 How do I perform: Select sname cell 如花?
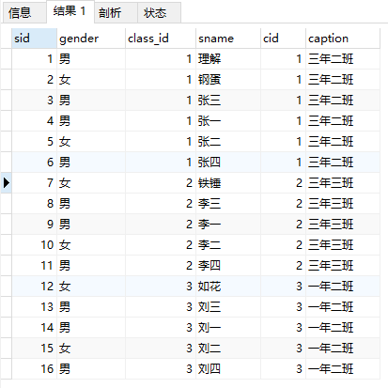(x=228, y=286)
